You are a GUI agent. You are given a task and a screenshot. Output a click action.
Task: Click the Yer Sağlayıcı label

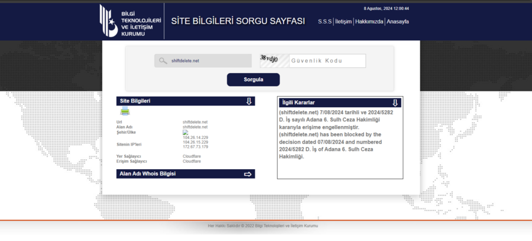(129, 157)
